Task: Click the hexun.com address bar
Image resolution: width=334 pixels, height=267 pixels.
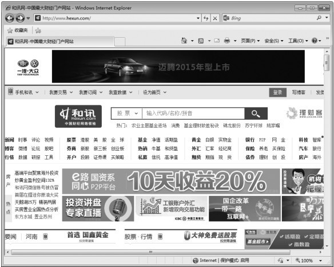Action: 117,18
